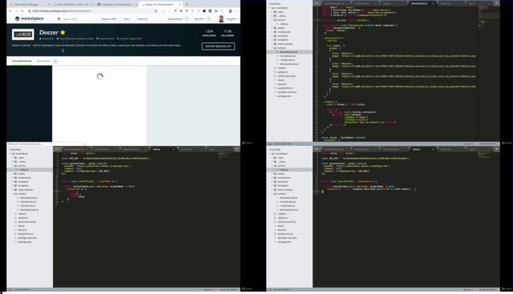
Task: Click the Report Broken API button
Action: [x=218, y=46]
